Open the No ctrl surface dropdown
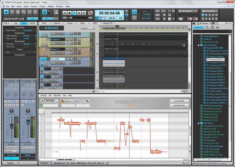235x167 pixels. 188,11
